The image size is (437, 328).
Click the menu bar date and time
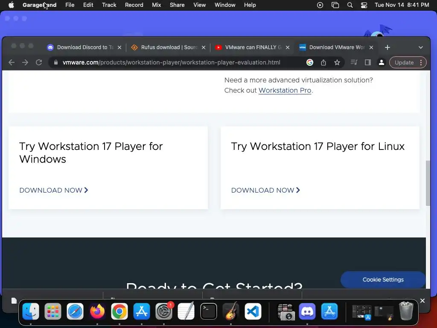(x=402, y=5)
